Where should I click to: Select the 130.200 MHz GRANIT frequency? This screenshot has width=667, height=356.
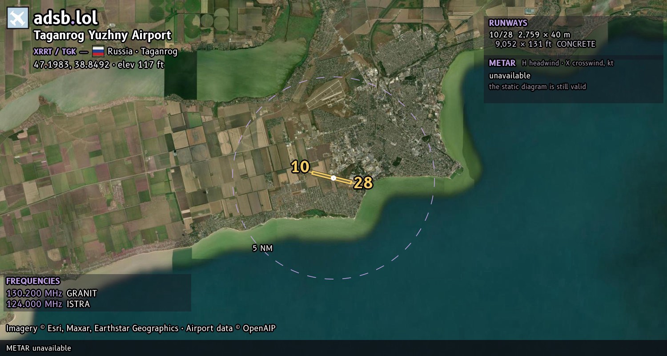52,293
